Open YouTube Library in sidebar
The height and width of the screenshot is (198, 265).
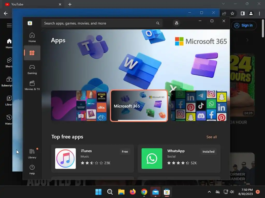tap(9, 101)
